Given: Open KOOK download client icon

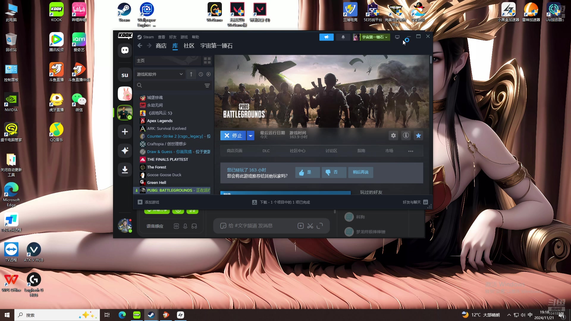Looking at the screenshot, I should click(x=125, y=169).
